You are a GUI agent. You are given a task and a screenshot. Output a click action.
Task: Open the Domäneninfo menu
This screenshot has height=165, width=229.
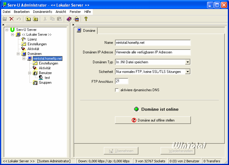click(43, 12)
